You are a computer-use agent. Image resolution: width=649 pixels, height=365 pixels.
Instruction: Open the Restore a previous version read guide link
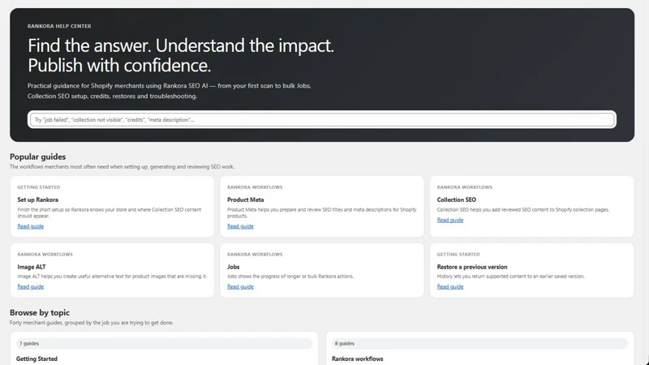[450, 287]
